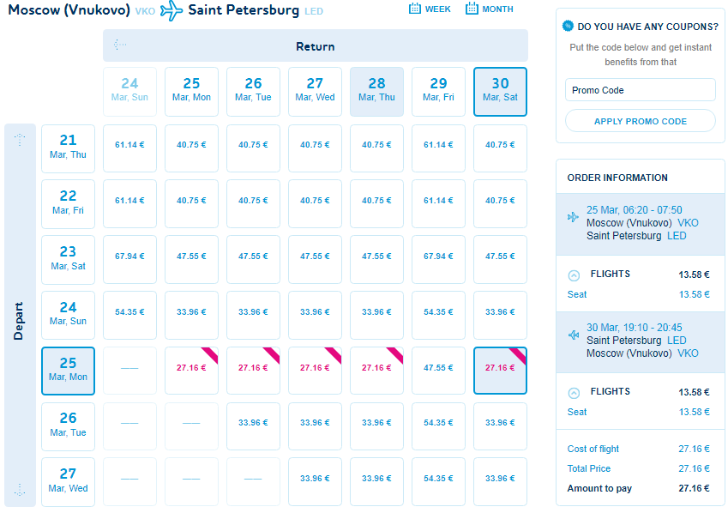Click the MONTH calendar icon
Image resolution: width=728 pixels, height=513 pixels.
tap(472, 9)
